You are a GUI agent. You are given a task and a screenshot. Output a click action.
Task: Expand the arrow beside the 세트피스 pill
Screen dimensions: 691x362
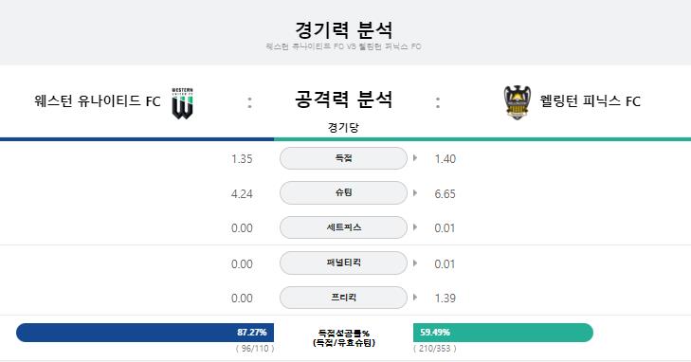[414, 227]
